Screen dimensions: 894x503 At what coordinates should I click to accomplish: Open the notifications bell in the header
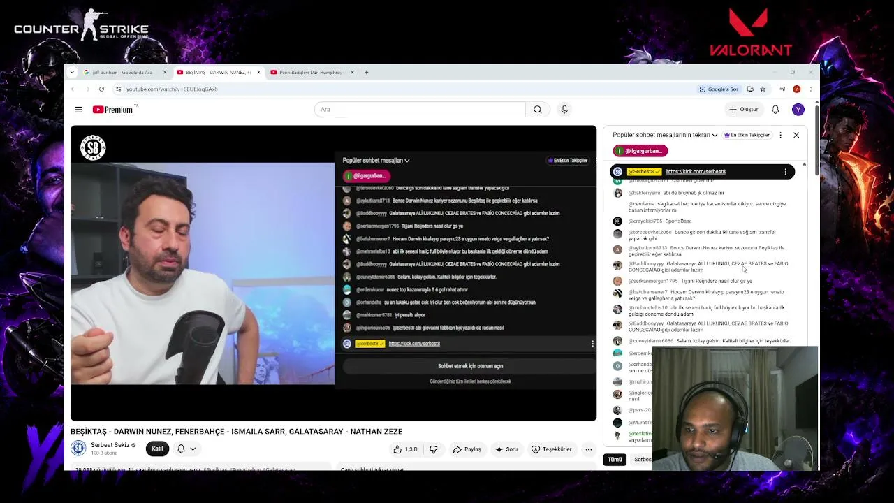[x=775, y=110]
